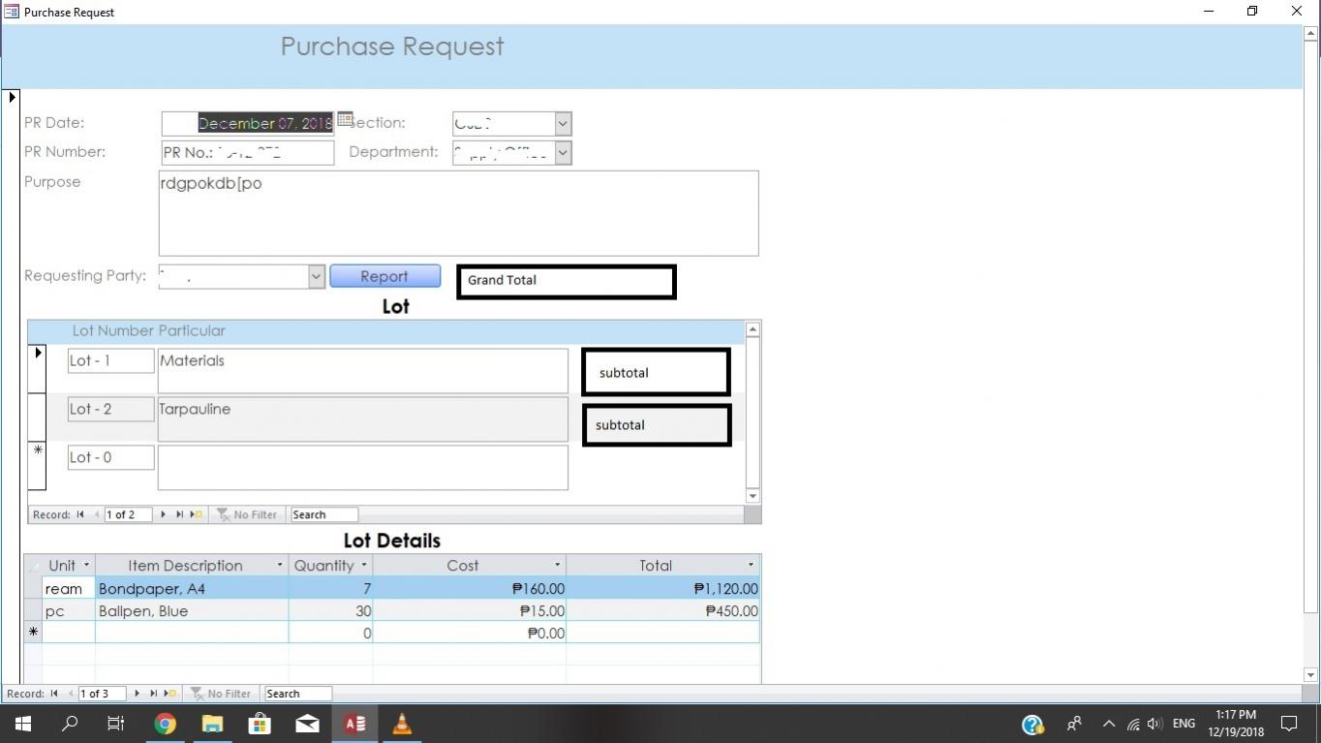Click the Tarpauline particular field
The height and width of the screenshot is (743, 1321).
coord(362,419)
